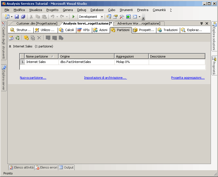Open the Proprietà side panel

click(214, 65)
